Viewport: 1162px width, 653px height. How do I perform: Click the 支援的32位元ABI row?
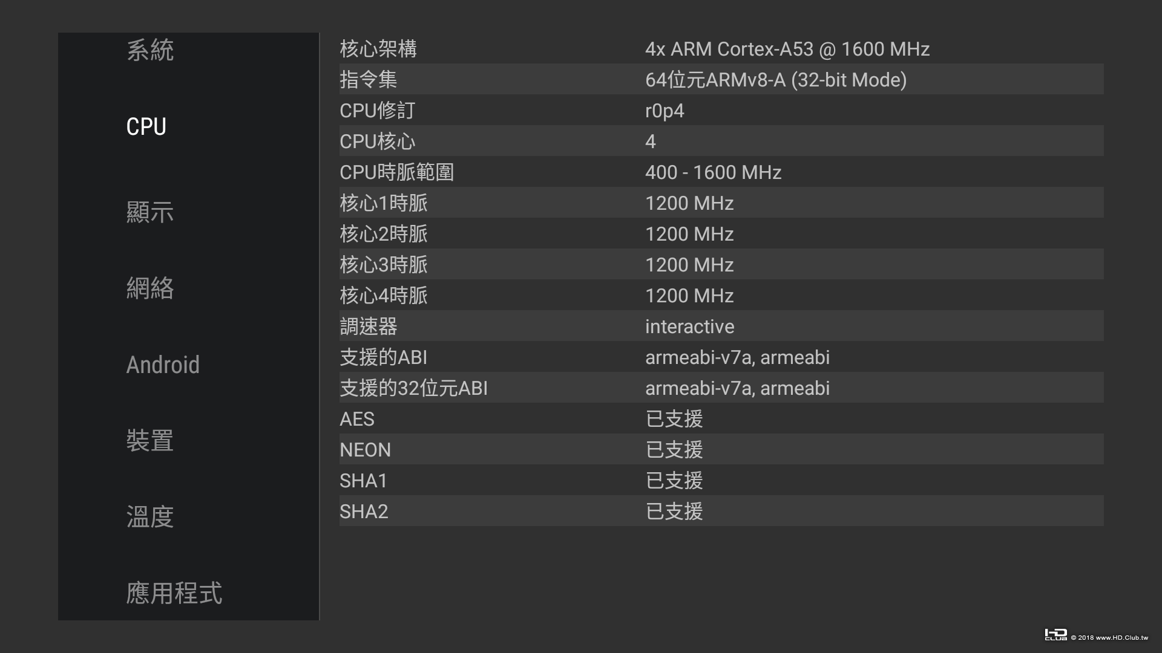[x=720, y=388]
